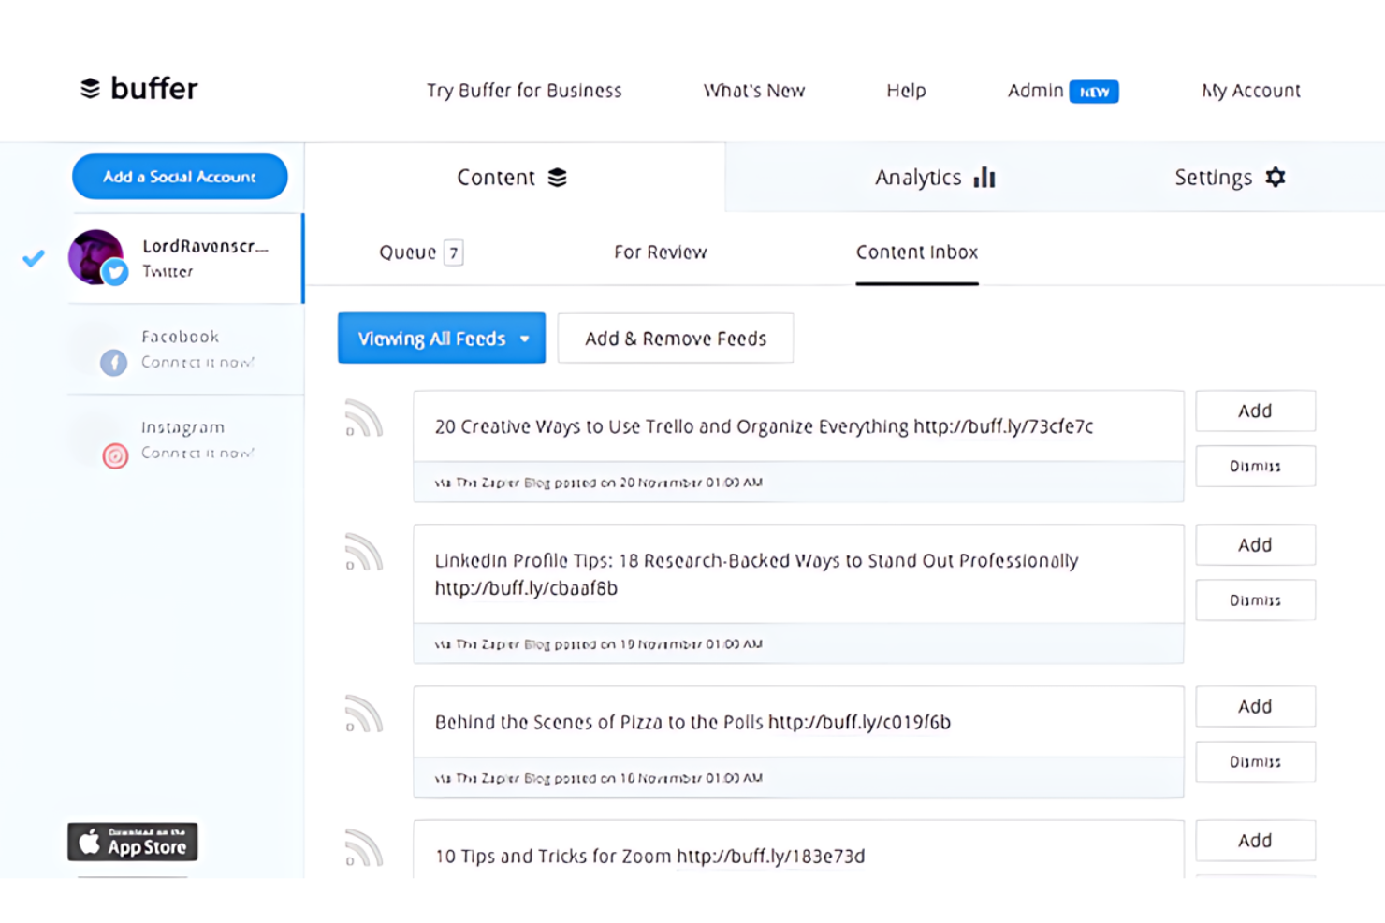This screenshot has width=1385, height=923.
Task: Add the Pizza to the Polls article
Action: (1256, 706)
